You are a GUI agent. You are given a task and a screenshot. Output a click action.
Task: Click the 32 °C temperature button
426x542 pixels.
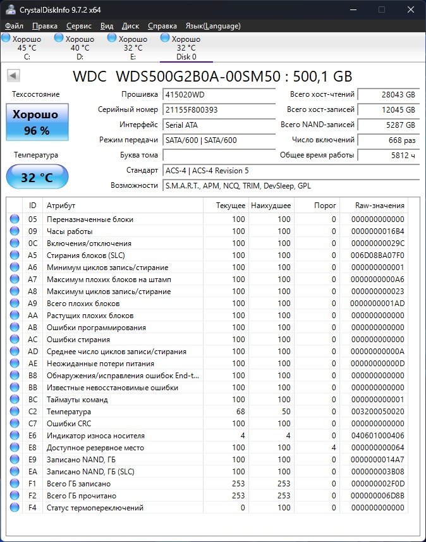click(36, 177)
